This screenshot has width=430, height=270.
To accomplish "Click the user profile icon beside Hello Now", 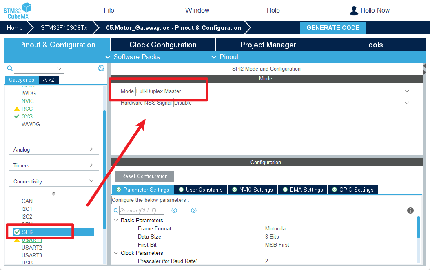I will pos(354,11).
